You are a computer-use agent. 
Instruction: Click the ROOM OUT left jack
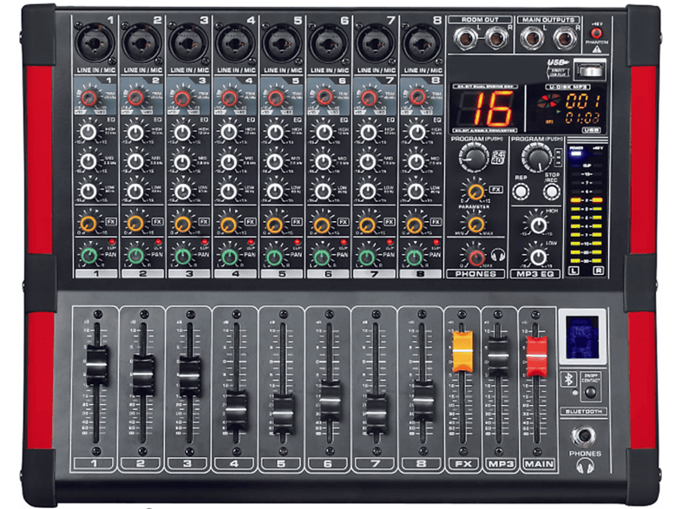(x=466, y=38)
